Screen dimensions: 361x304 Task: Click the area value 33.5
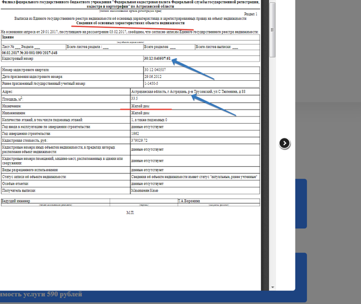coord(135,99)
